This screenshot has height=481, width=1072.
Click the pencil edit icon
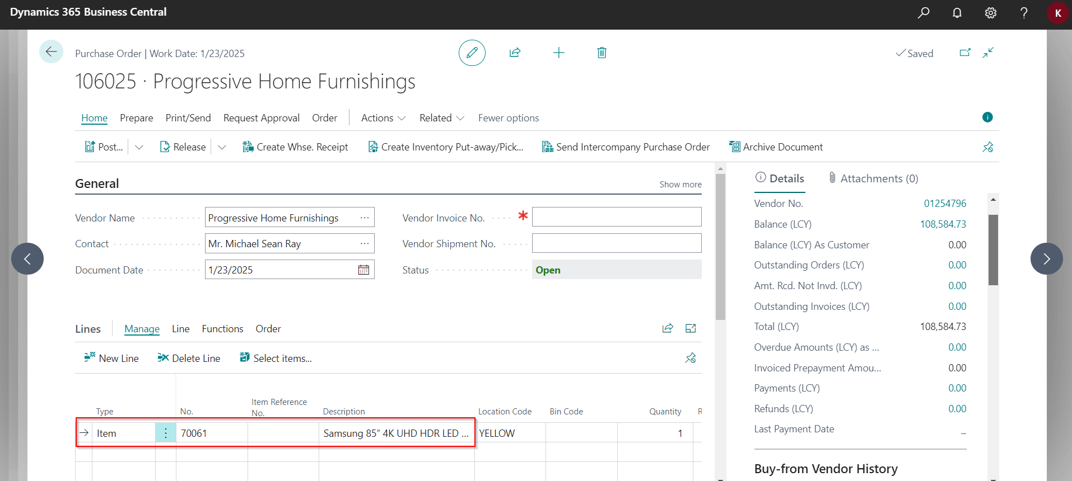click(x=472, y=53)
